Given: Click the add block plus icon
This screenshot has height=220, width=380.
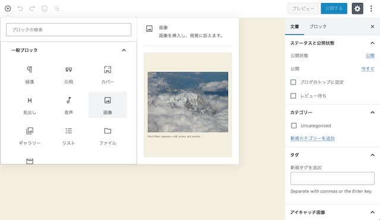Looking at the screenshot, I should coord(8,8).
